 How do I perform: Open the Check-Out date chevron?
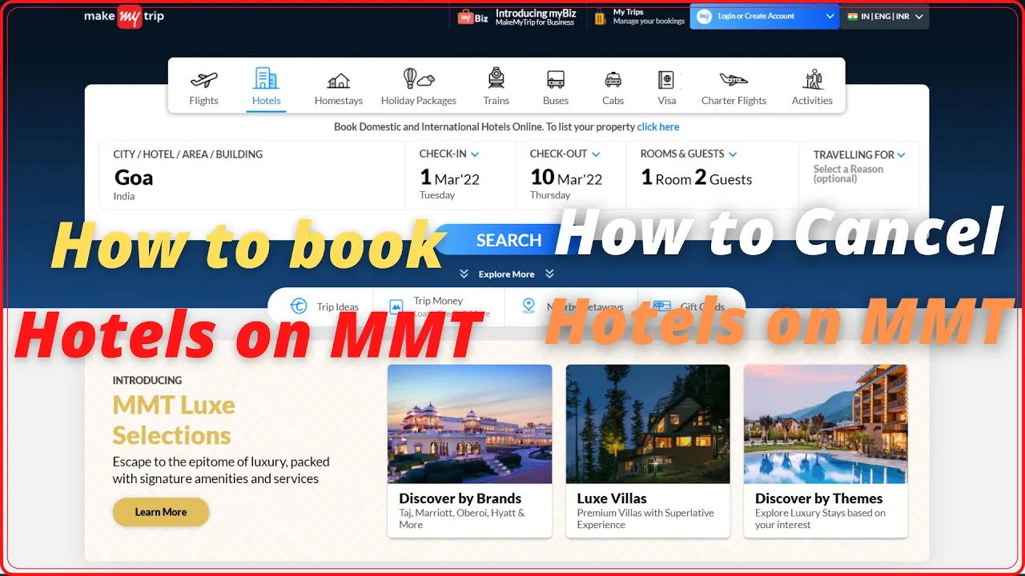pos(596,154)
